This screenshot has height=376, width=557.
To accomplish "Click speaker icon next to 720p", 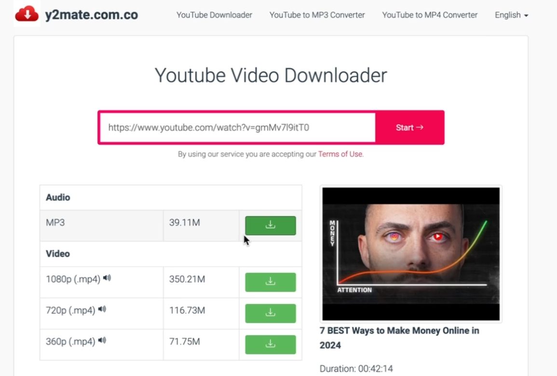I will 102,310.
